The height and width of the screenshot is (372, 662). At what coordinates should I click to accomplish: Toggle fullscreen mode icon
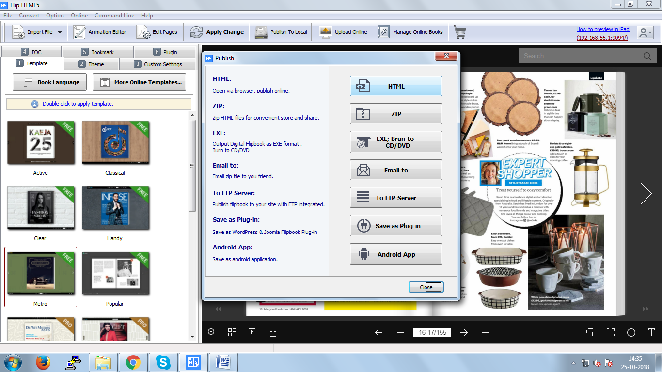pos(611,332)
